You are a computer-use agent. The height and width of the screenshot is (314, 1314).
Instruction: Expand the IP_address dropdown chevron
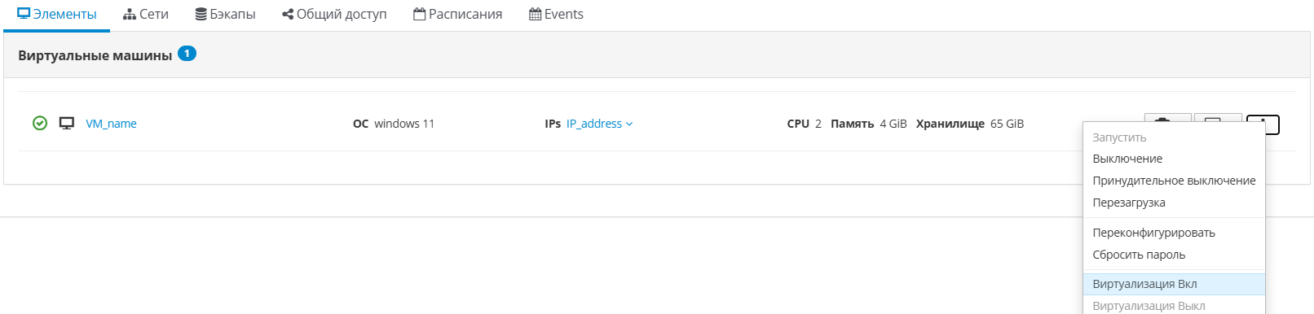coord(629,124)
